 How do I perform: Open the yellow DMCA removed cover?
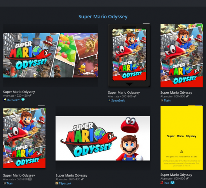182,138
